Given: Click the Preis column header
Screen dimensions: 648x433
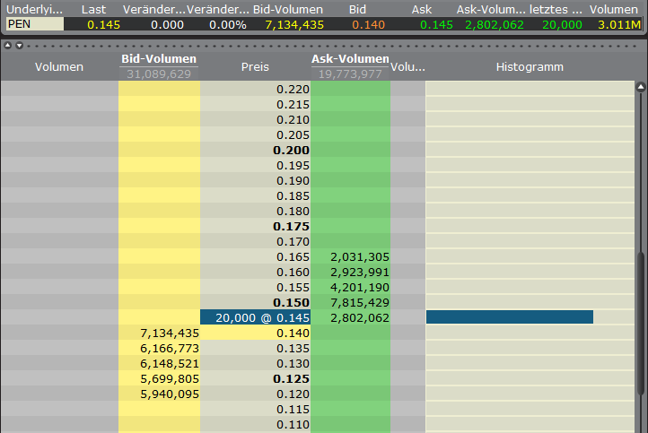Looking at the screenshot, I should (x=255, y=66).
